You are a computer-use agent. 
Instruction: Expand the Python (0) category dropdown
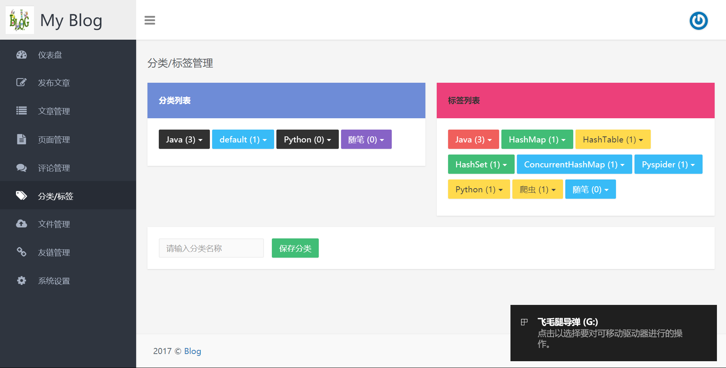[307, 139]
